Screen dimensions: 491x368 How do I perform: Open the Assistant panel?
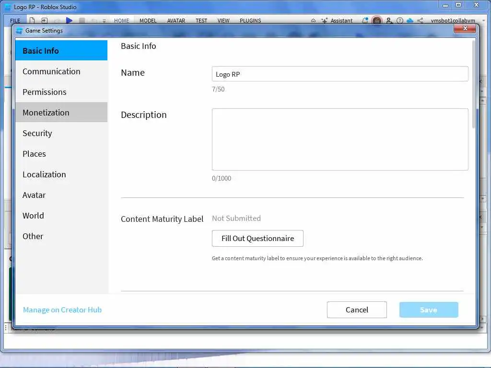(x=337, y=20)
